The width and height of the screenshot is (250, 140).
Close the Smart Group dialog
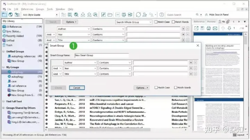[198, 45]
